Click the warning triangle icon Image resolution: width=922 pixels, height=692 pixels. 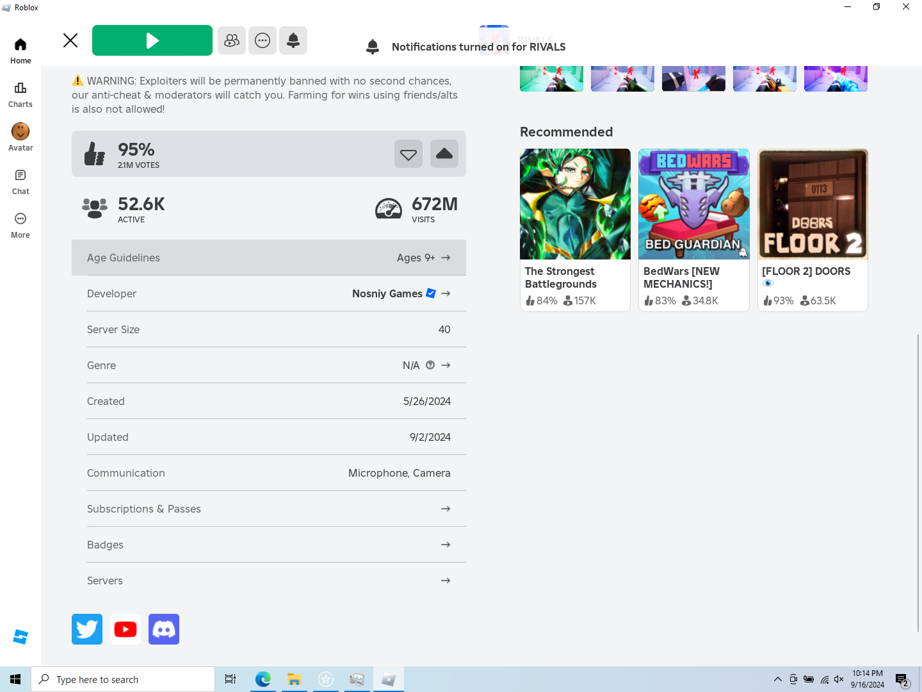[77, 80]
